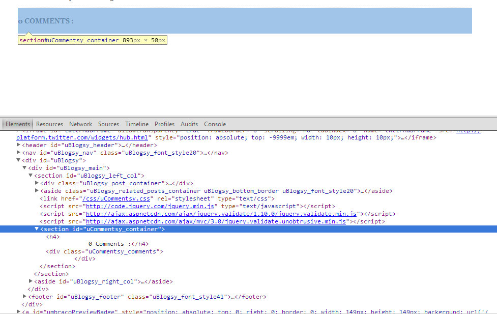Viewport: 497px width, 314px height.
Task: Select the section uBlogsy_left_col row
Action: (x=89, y=176)
